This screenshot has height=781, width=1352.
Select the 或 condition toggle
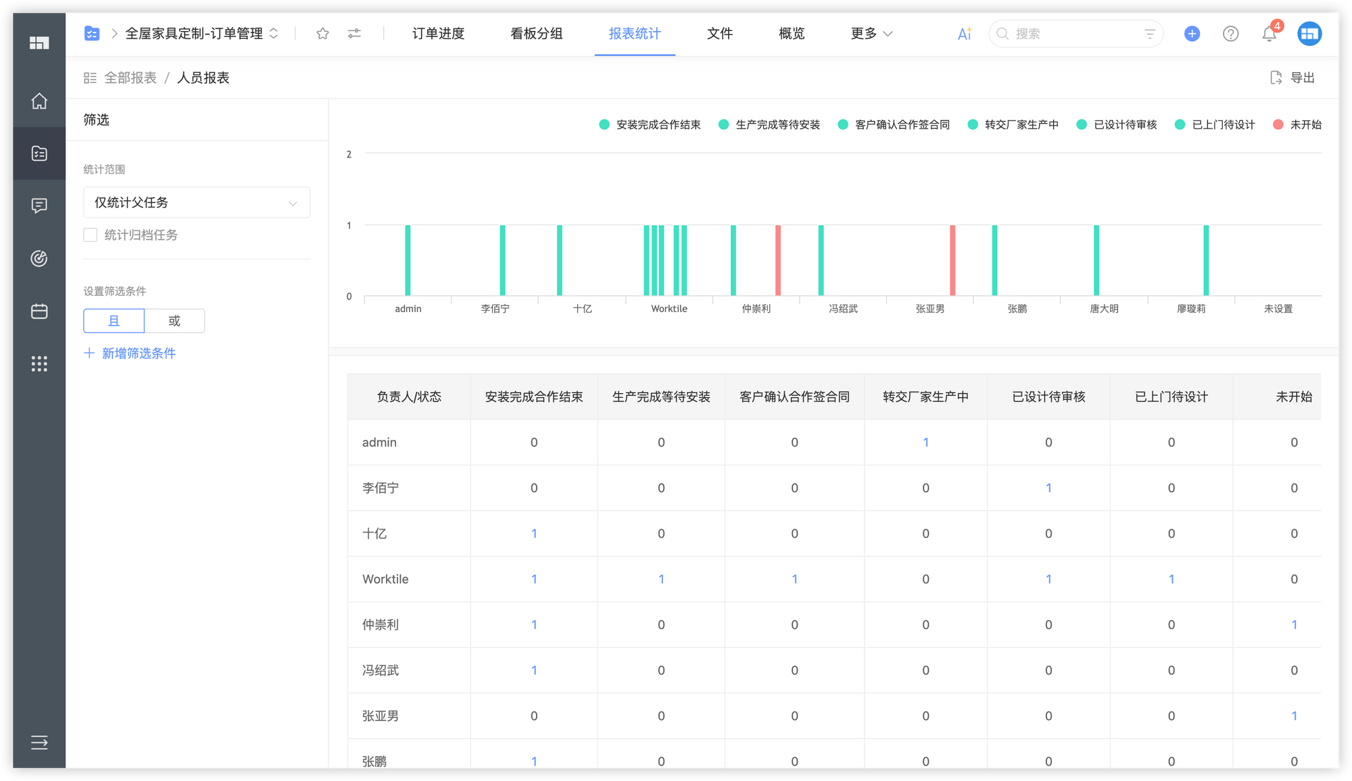point(174,321)
